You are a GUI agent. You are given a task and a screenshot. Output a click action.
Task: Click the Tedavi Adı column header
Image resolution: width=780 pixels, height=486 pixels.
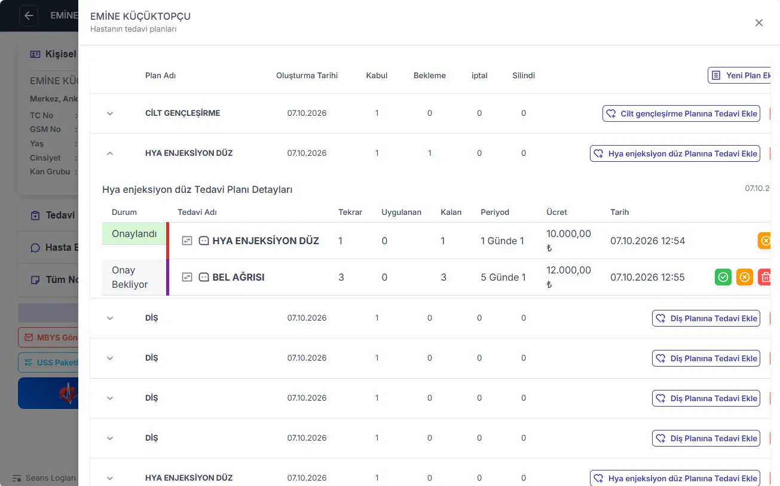(x=197, y=212)
